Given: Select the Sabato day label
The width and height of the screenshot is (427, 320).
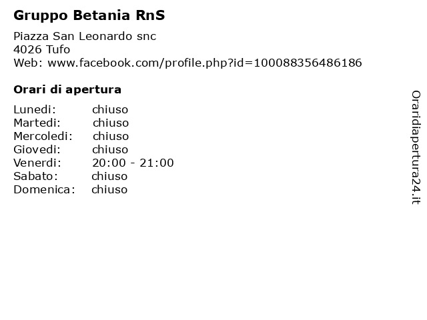Looking at the screenshot, I should click(35, 176).
